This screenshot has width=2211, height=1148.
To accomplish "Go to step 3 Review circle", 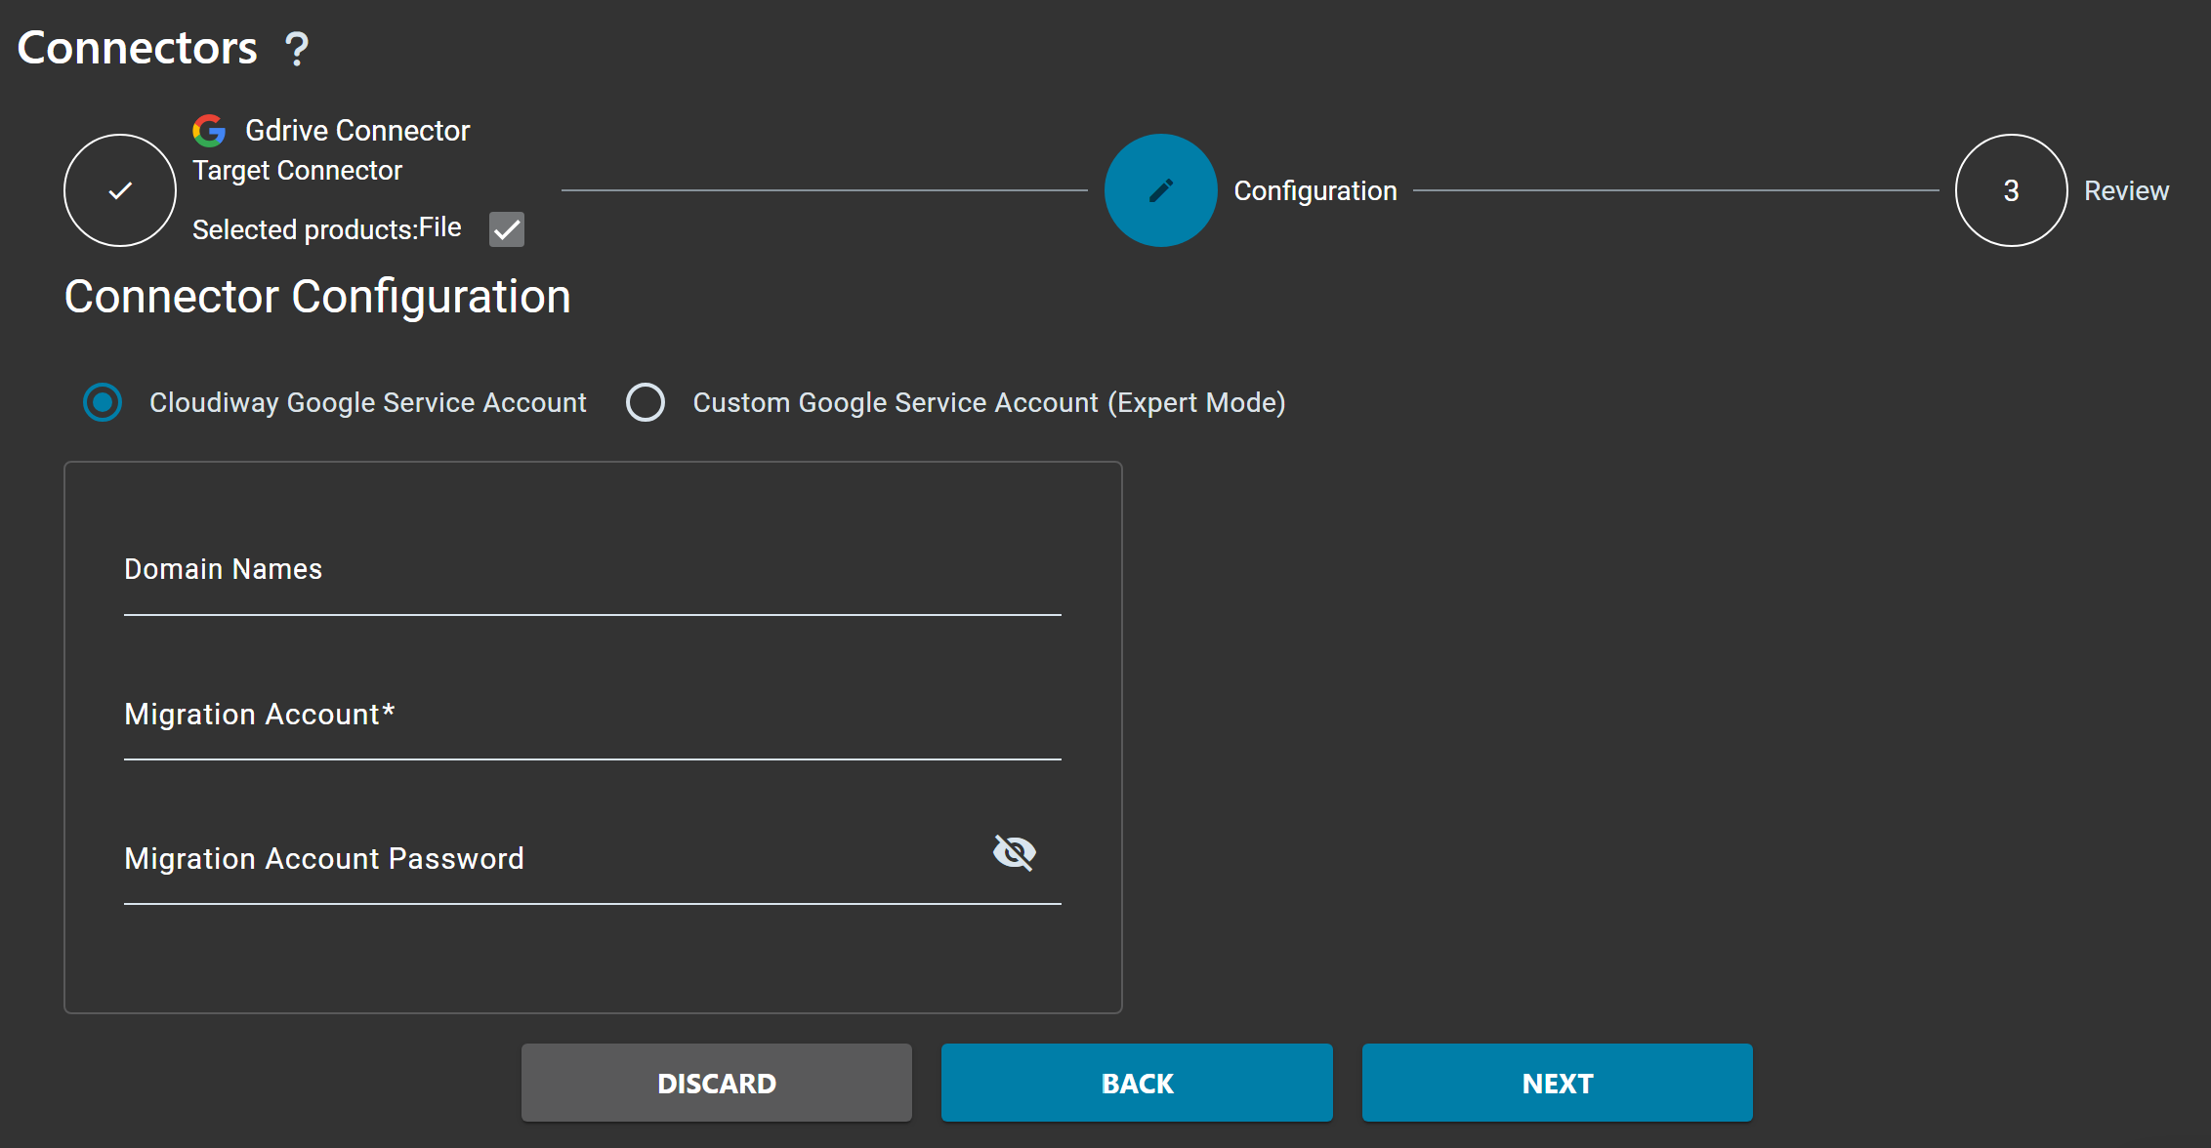I will (x=2011, y=190).
